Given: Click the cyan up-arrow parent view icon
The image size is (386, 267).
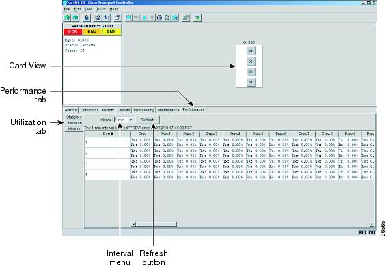Looking at the screenshot, I should (x=145, y=18).
